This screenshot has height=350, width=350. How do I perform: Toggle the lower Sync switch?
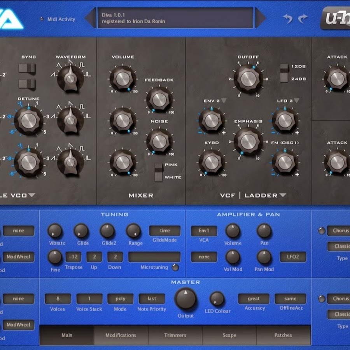pyautogui.click(x=27, y=84)
